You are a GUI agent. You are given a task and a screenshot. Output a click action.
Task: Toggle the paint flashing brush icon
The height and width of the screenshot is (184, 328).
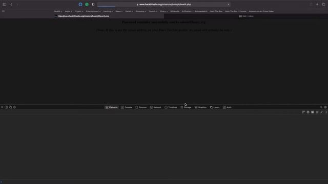click(321, 112)
